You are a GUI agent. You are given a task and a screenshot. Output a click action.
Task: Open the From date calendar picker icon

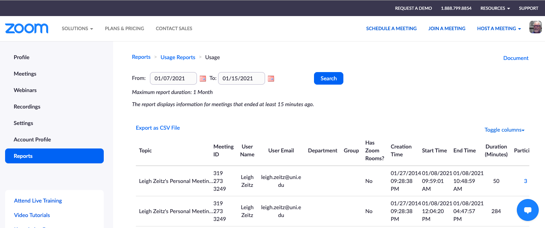click(203, 78)
